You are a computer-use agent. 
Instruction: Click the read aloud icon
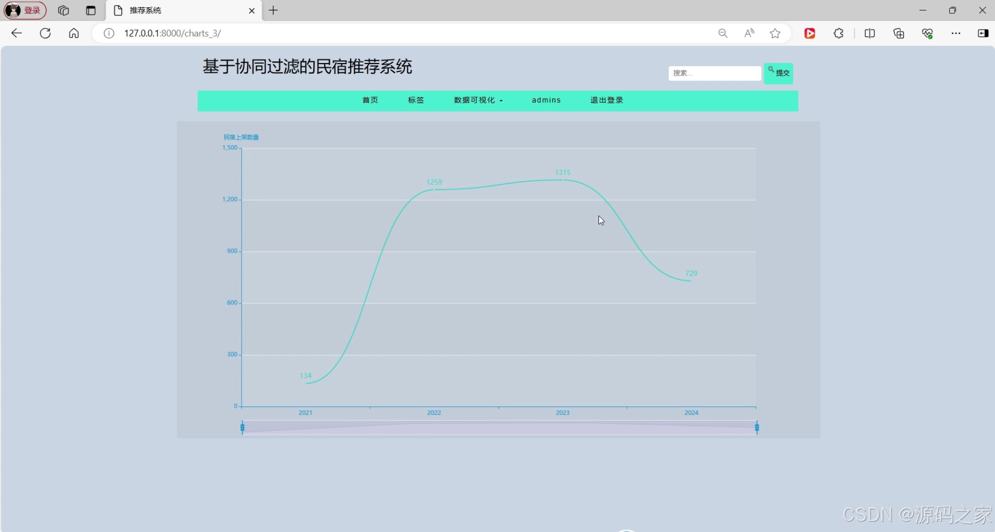(749, 33)
